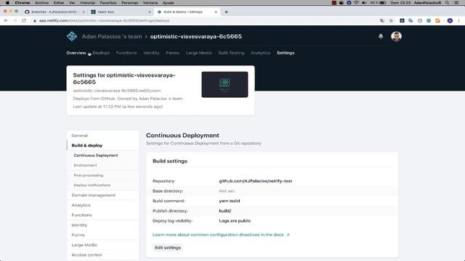This screenshot has width=465, height=261.
Task: Click the site lock icon in the address bar
Action: pyautogui.click(x=35, y=21)
